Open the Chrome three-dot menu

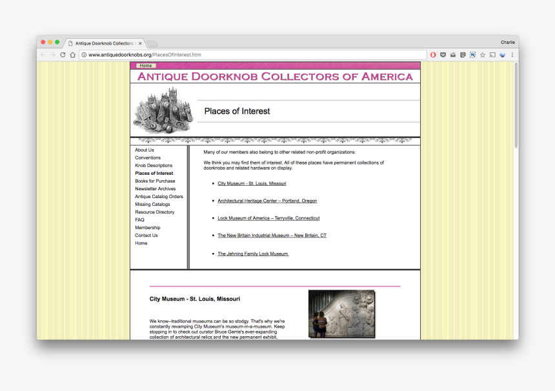(512, 55)
